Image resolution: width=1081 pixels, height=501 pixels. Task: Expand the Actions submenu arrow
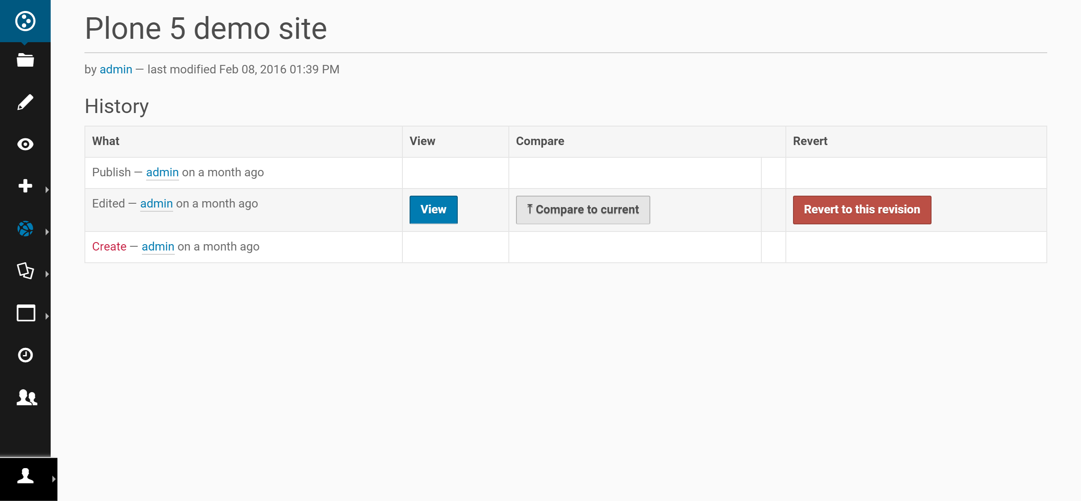pyautogui.click(x=47, y=274)
